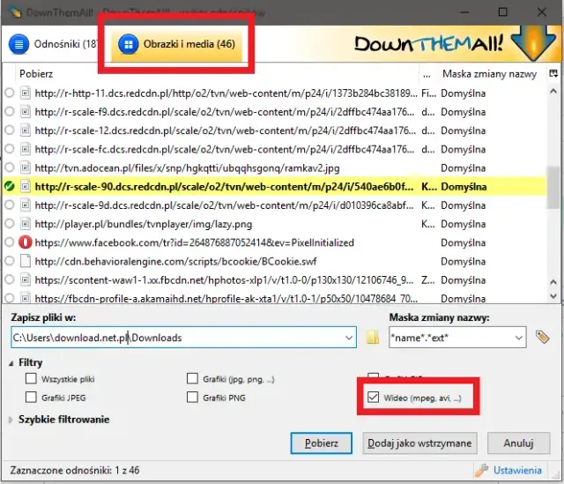
Task: Select the player.pl lazy.png URL
Action: click(x=144, y=224)
